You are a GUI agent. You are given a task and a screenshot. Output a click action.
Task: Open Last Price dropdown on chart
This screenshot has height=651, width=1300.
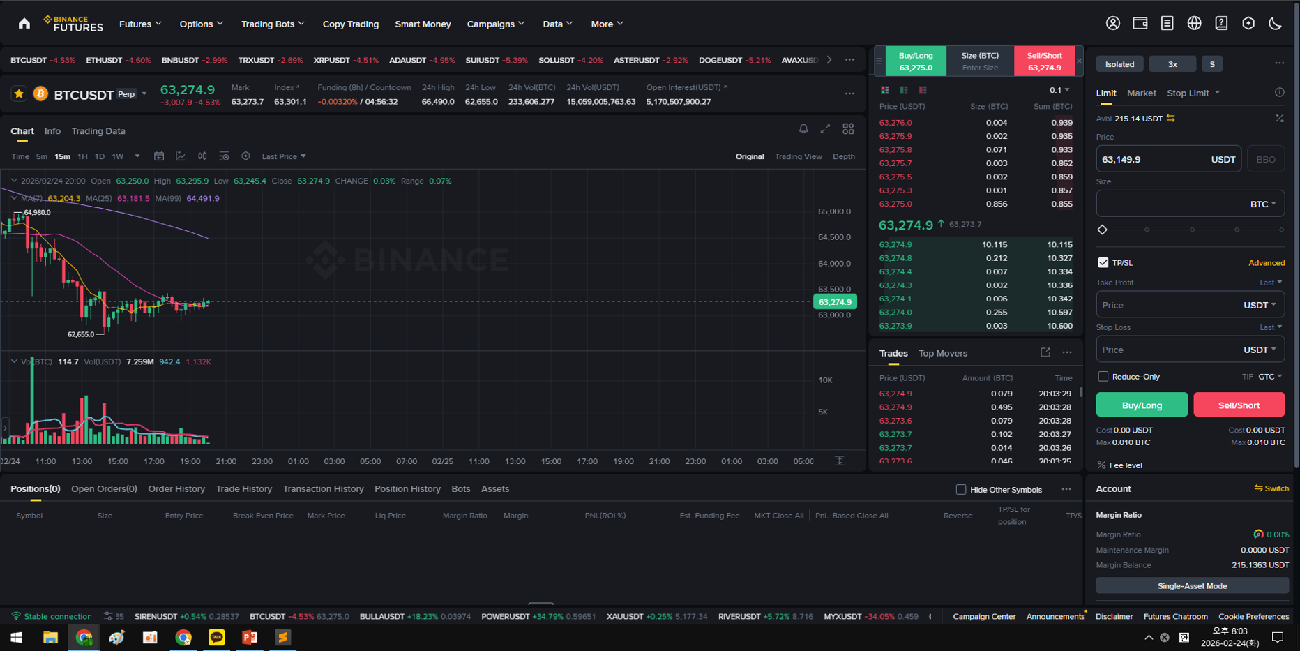click(x=284, y=156)
